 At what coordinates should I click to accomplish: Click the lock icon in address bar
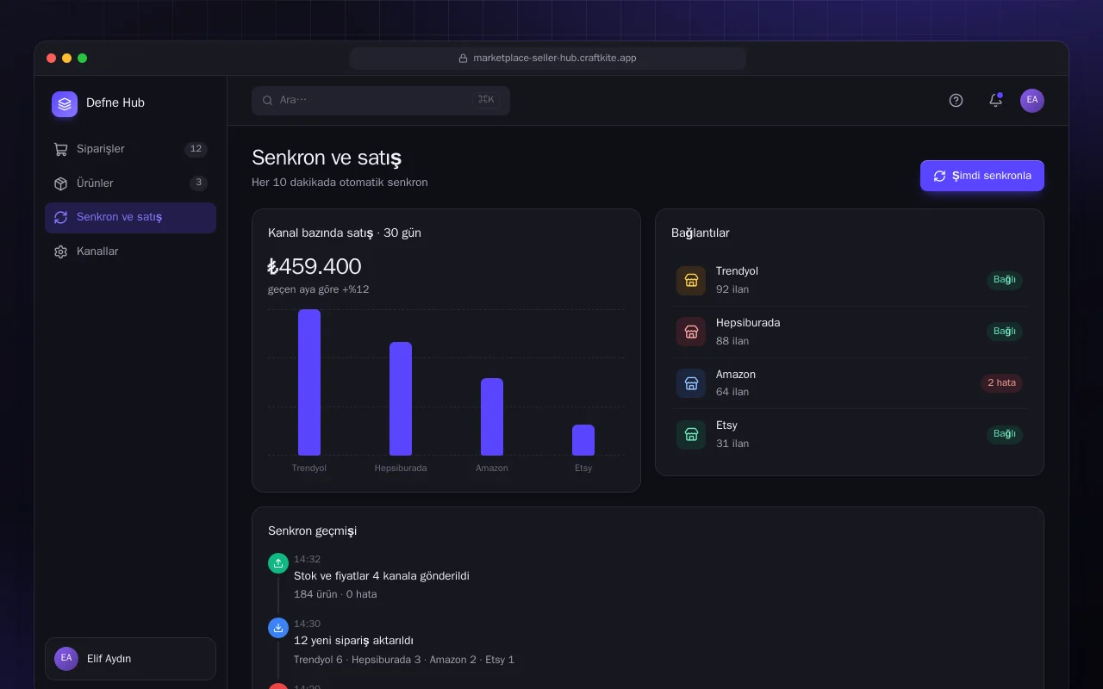coord(463,59)
